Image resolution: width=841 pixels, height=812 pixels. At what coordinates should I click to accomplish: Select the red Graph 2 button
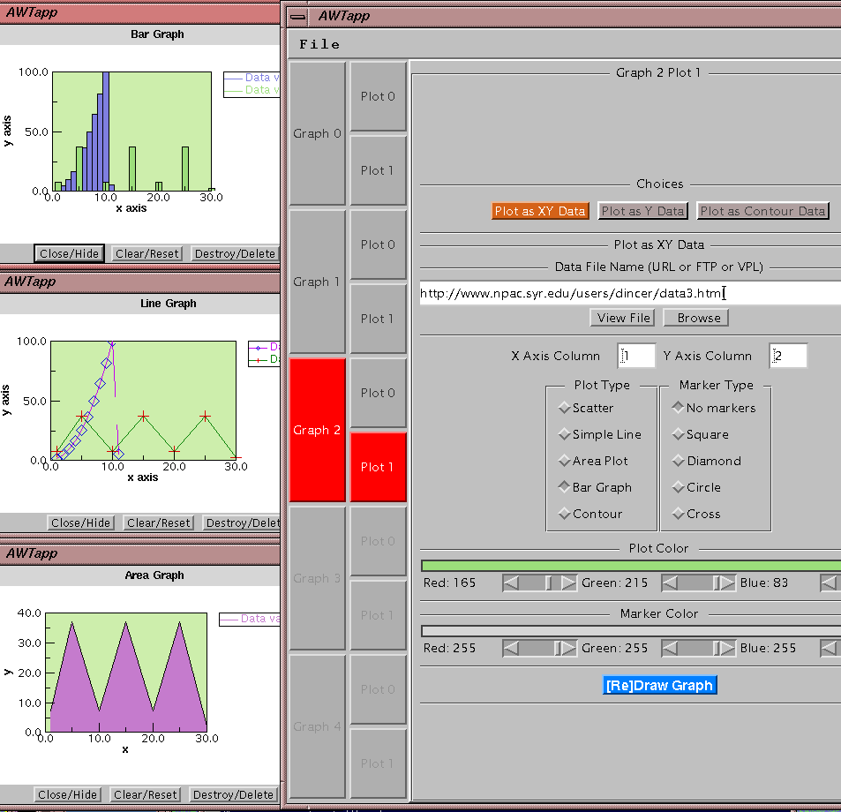[x=317, y=430]
